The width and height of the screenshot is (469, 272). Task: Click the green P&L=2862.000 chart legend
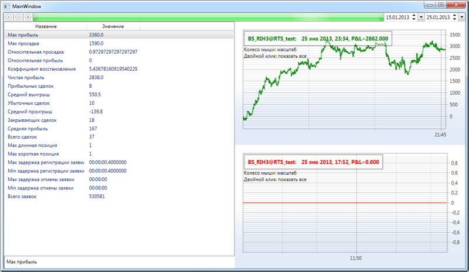317,39
